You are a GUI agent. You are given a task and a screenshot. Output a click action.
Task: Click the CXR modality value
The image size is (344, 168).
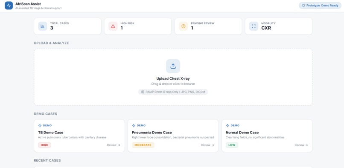pyautogui.click(x=266, y=28)
